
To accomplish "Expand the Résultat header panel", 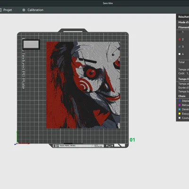I will [183, 17].
